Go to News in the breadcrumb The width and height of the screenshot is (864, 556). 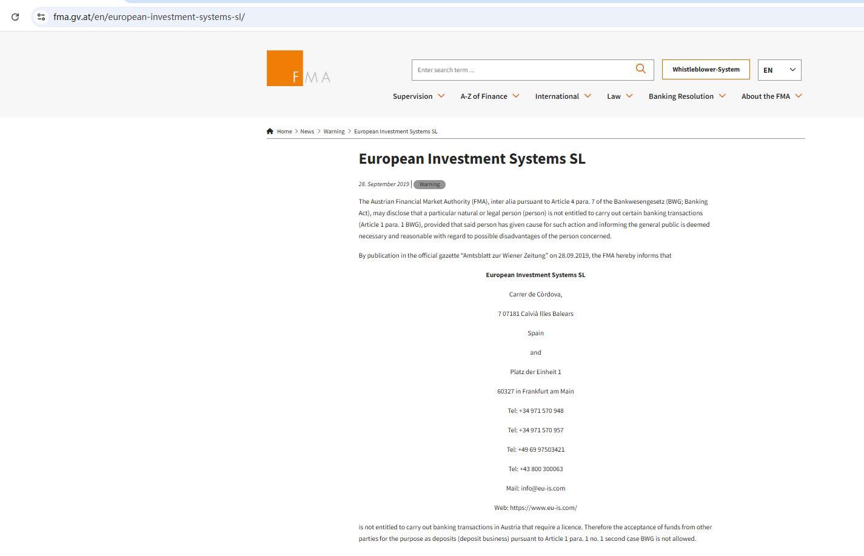307,132
